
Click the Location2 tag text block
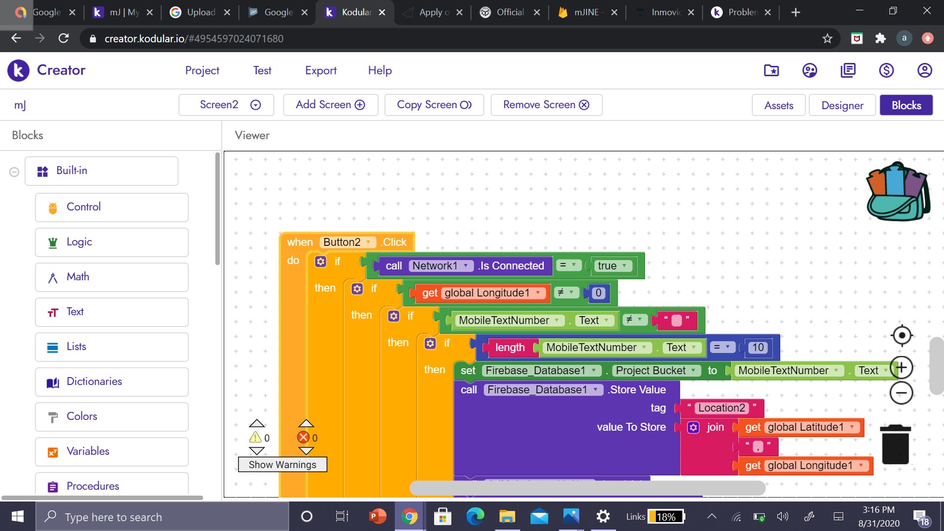tap(721, 408)
